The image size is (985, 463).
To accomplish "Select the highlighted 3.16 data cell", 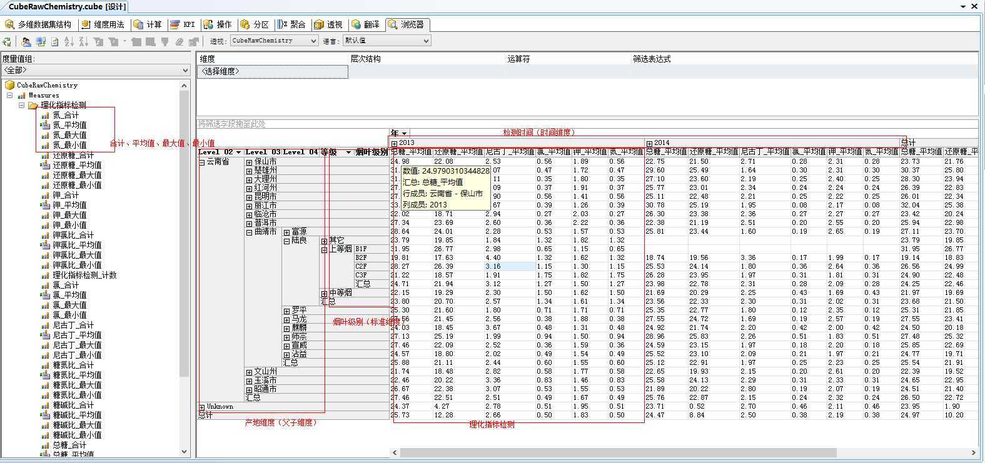I will [x=509, y=266].
